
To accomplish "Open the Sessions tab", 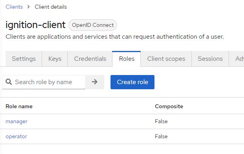I will coord(210,59).
